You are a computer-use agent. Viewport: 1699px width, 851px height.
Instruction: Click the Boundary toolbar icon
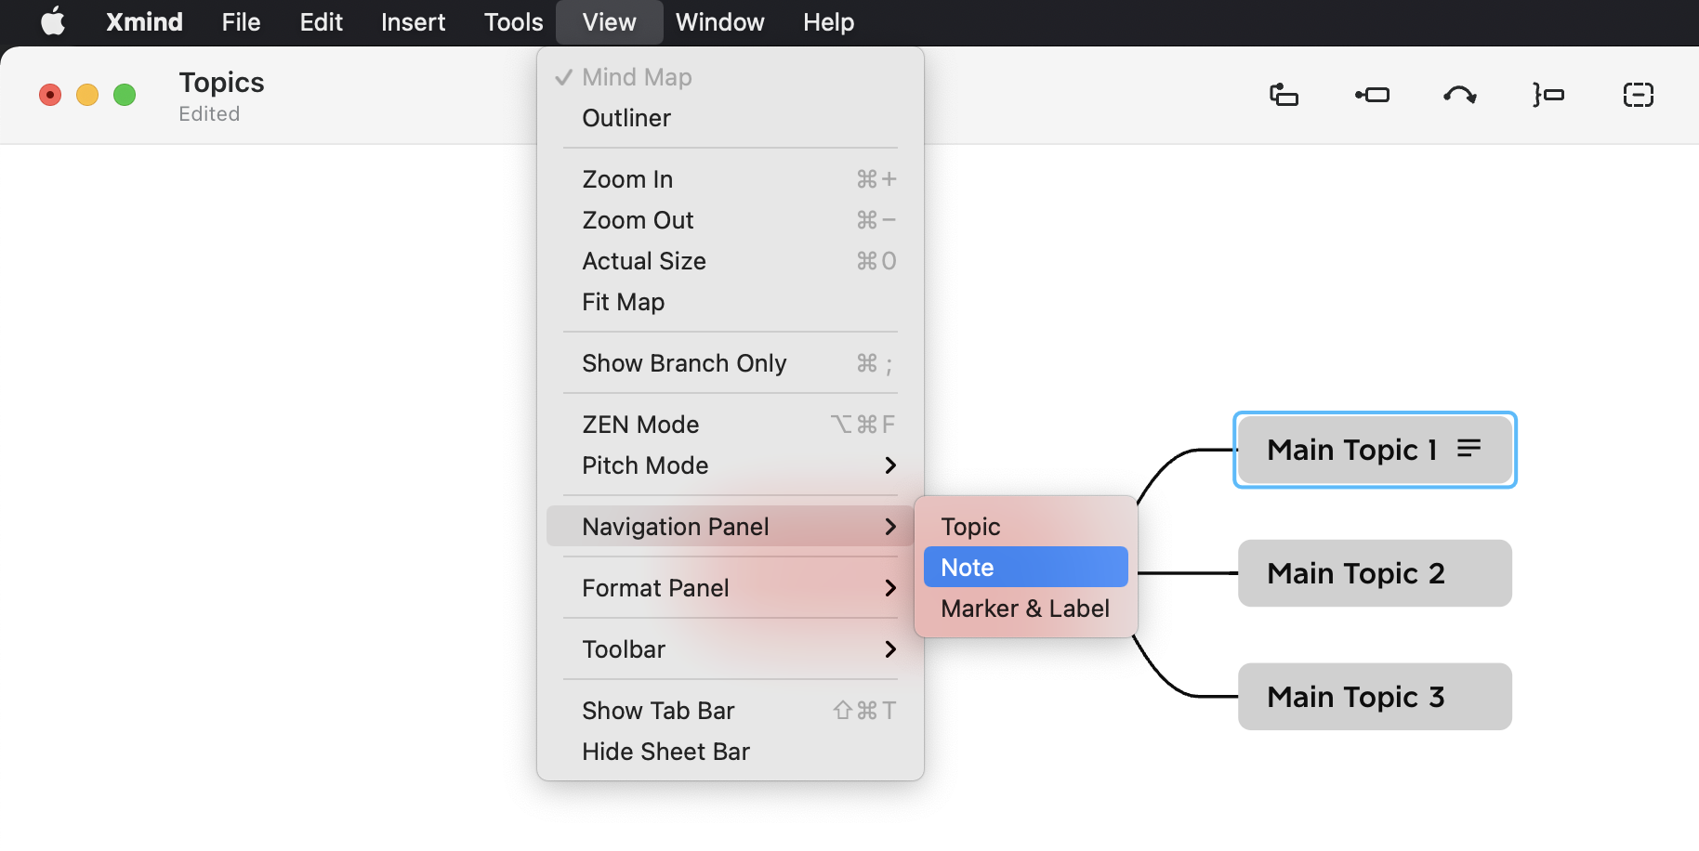click(x=1638, y=95)
